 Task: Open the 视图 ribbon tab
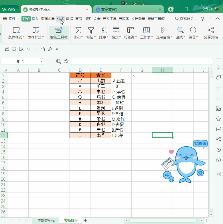pos(88,19)
